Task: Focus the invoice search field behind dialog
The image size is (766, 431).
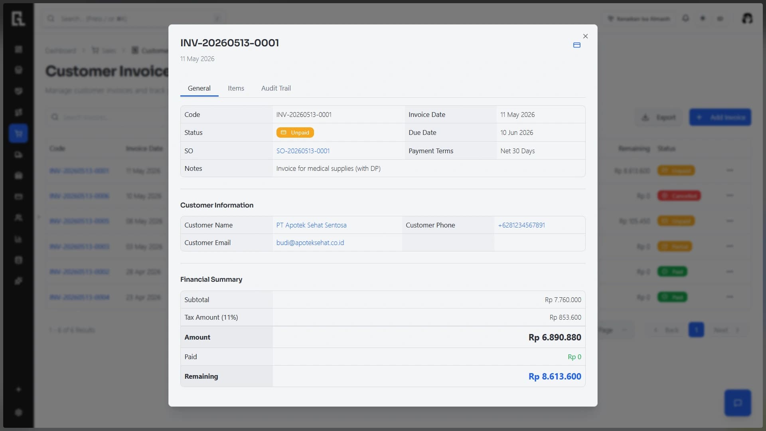Action: 108,117
